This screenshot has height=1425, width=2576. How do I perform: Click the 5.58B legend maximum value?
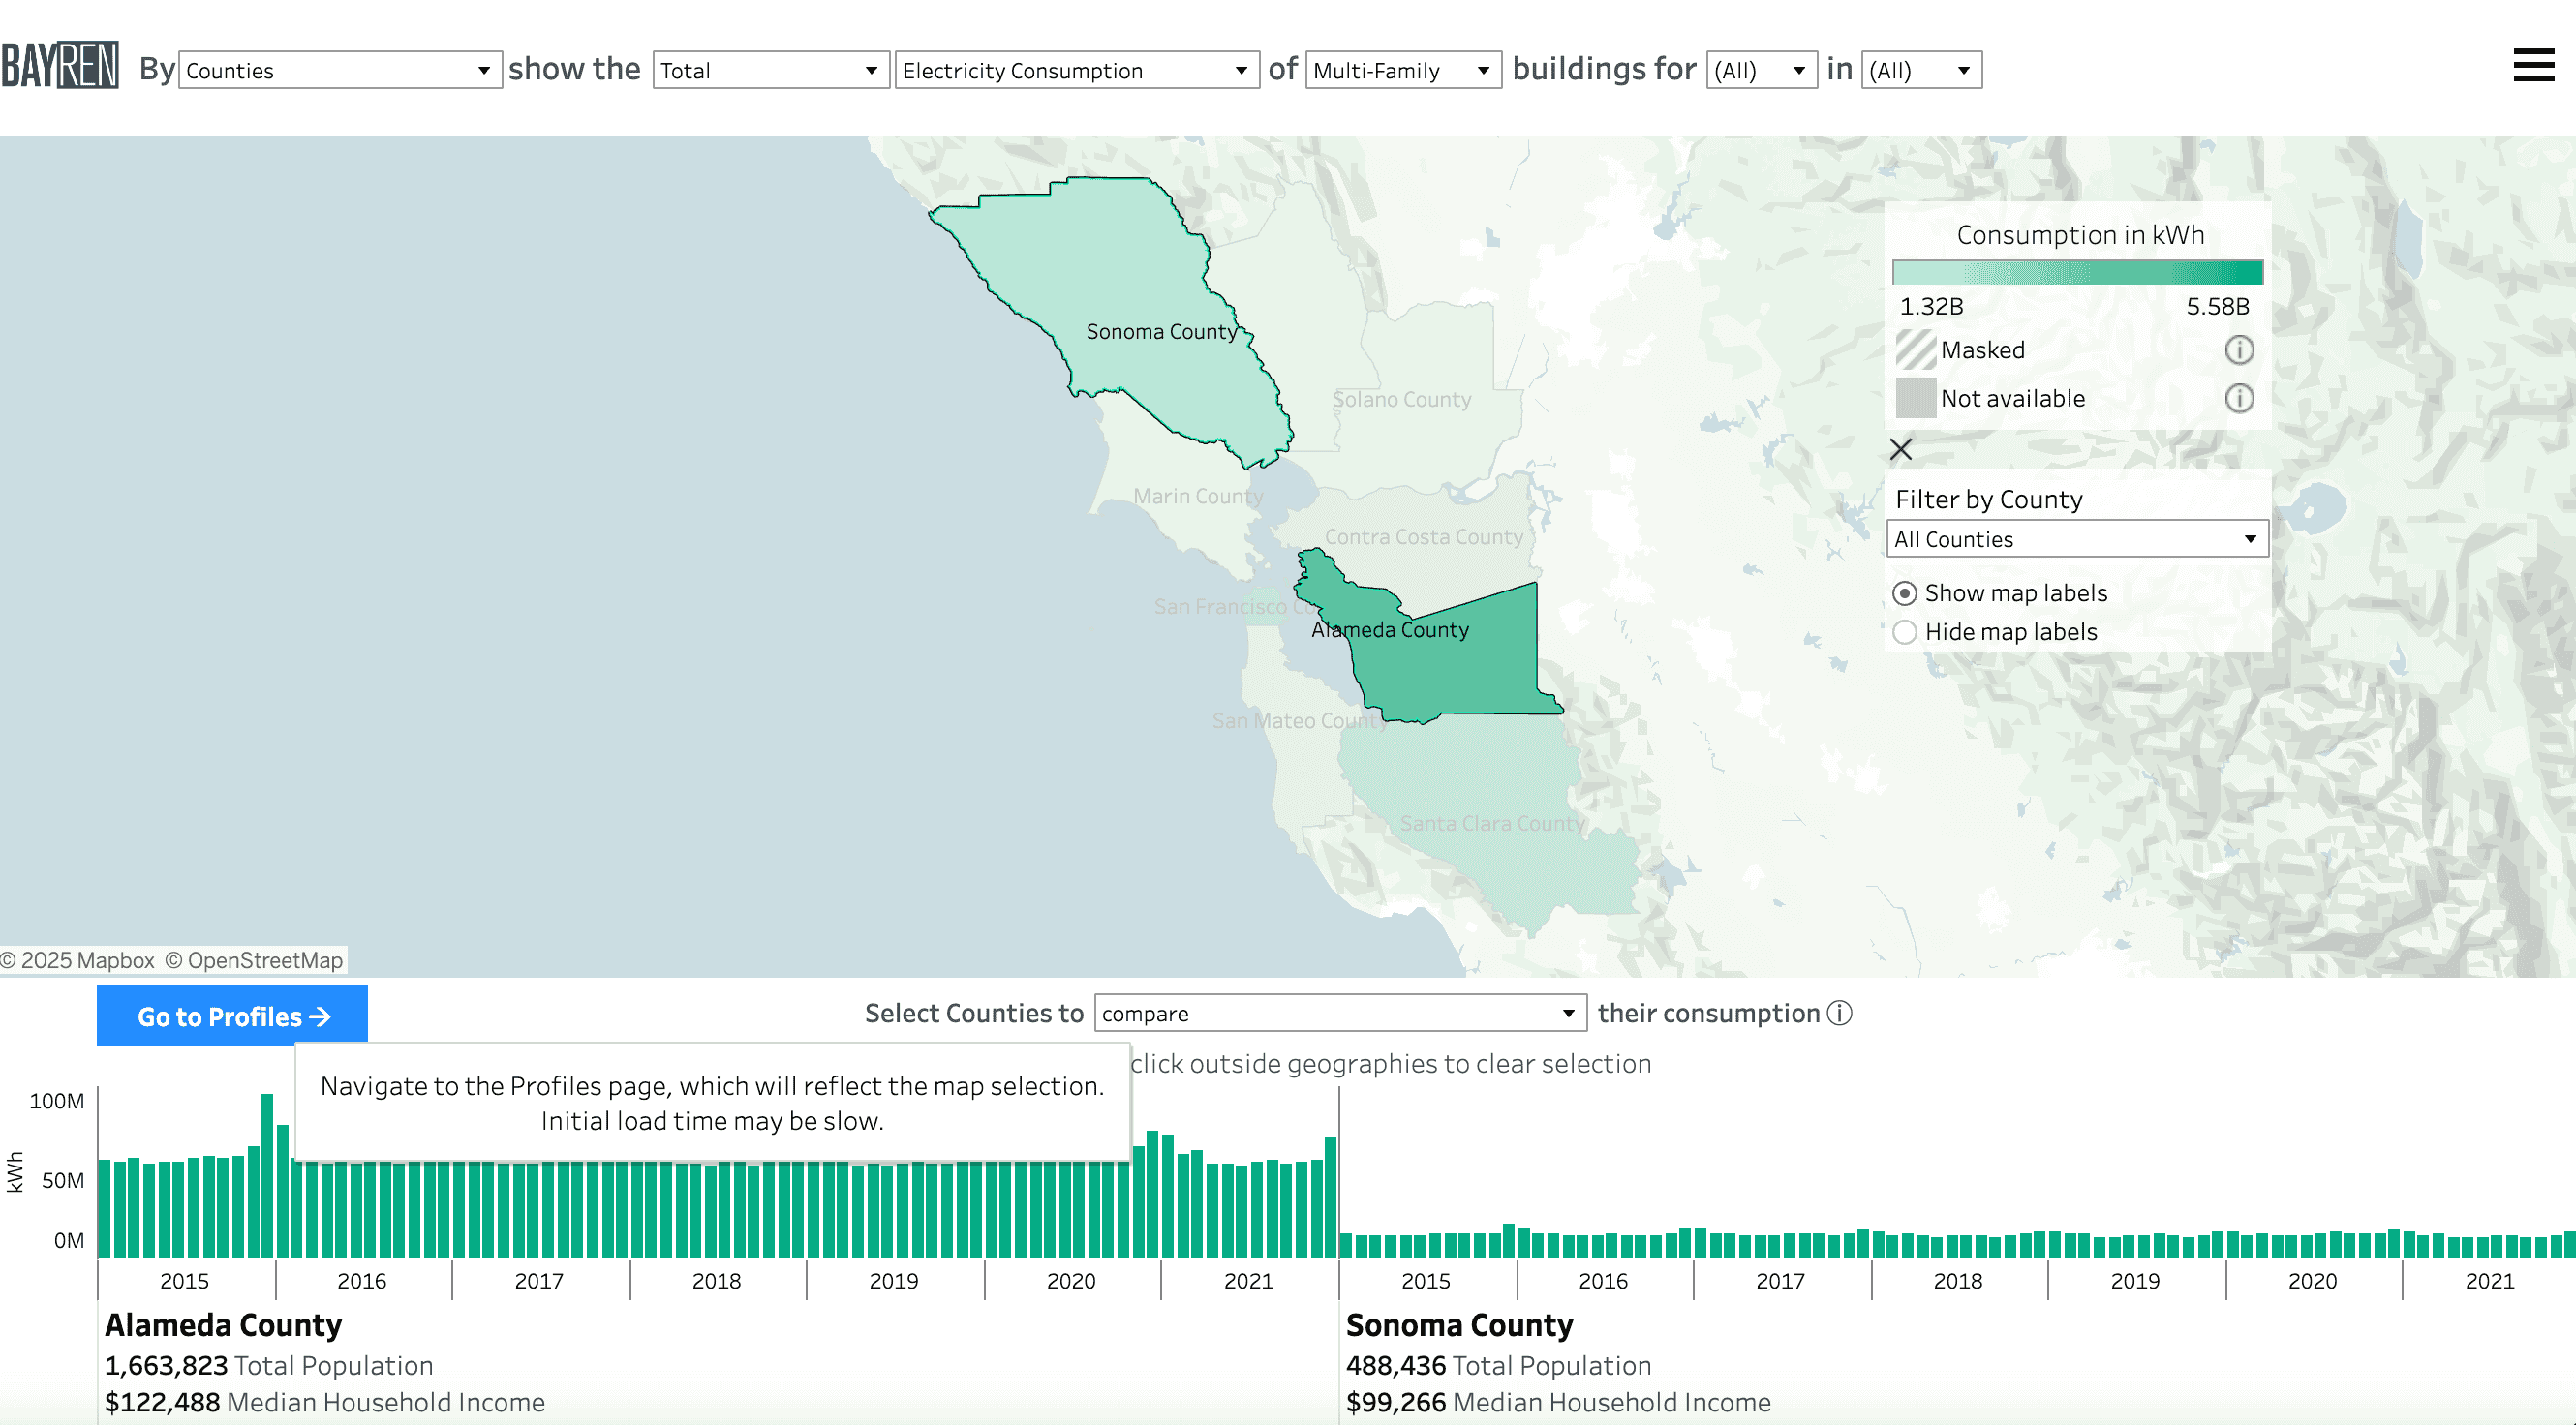click(2218, 307)
